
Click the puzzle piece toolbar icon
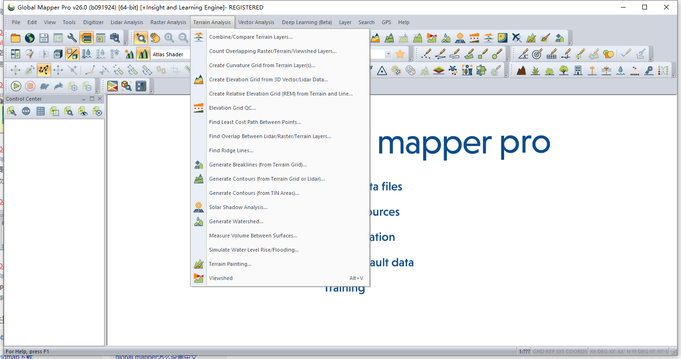(481, 70)
